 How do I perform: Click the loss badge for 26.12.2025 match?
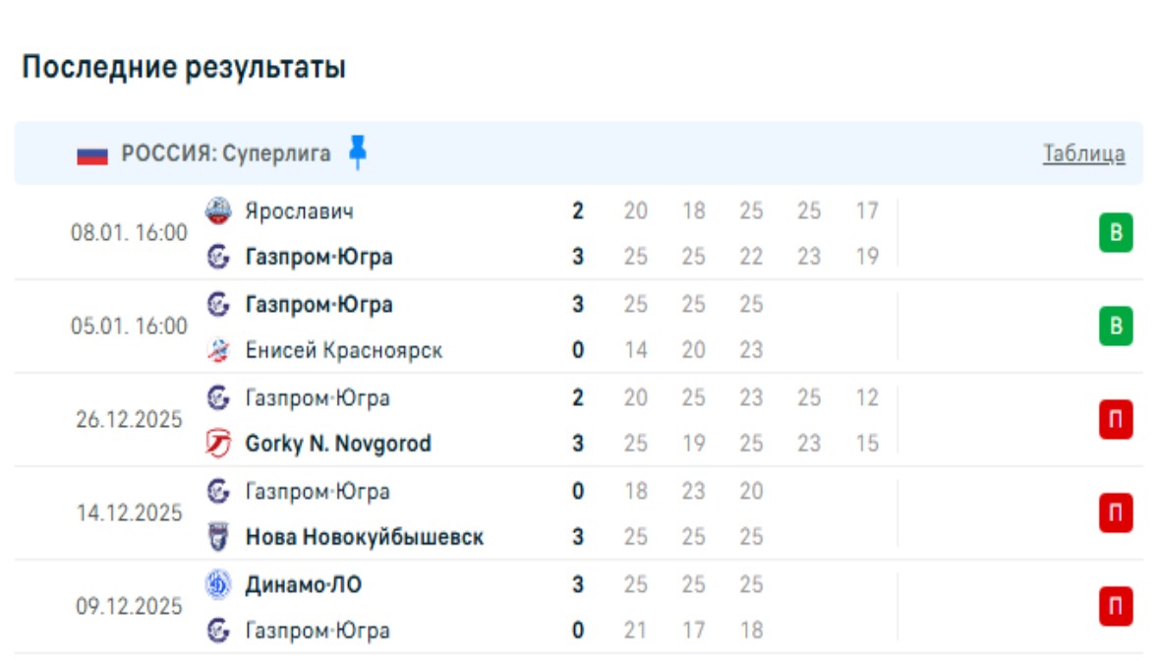(x=1116, y=420)
